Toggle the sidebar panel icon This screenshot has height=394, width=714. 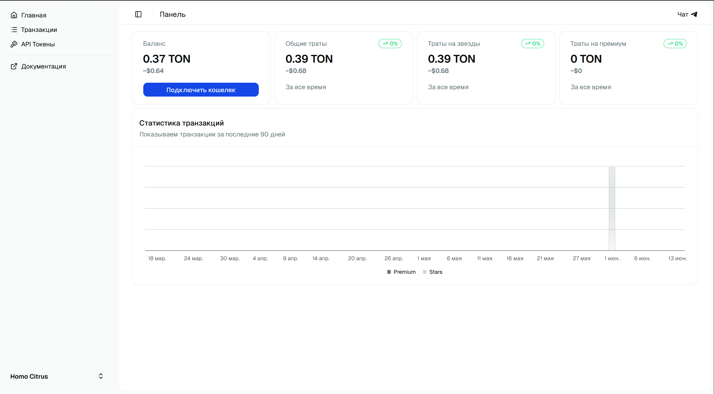pyautogui.click(x=138, y=14)
